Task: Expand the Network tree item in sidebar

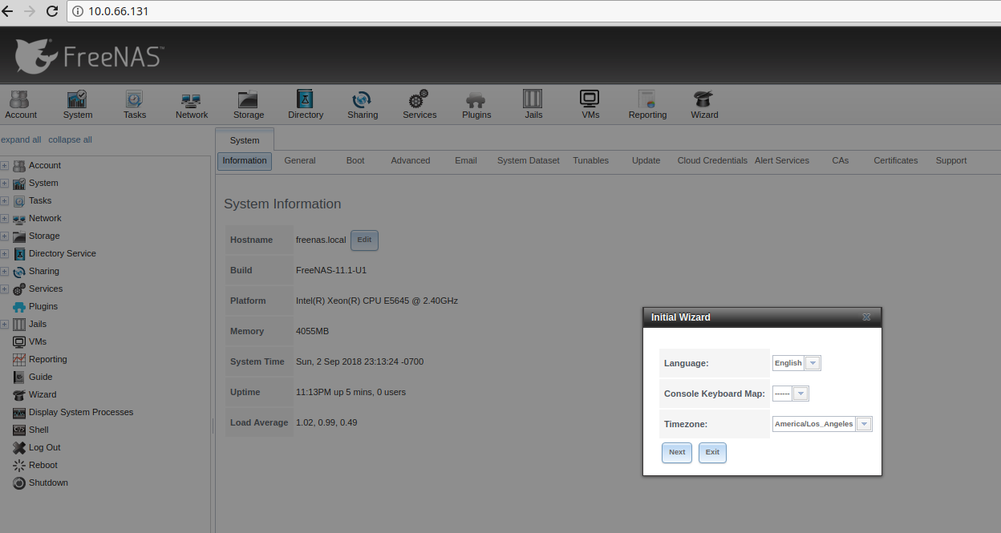Action: pyautogui.click(x=5, y=218)
